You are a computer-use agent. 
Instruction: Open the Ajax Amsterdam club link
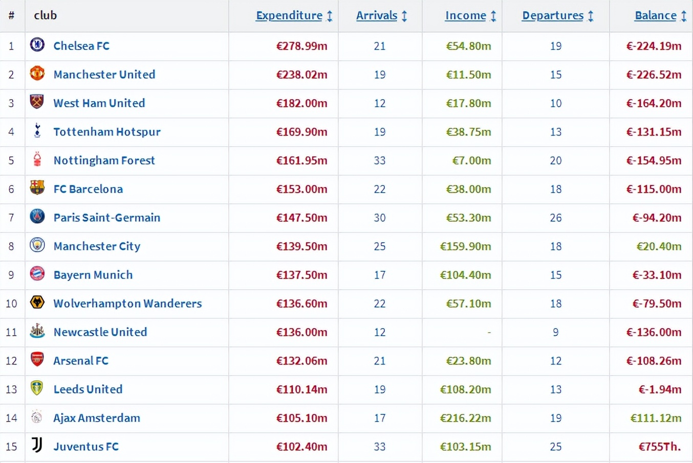[97, 418]
